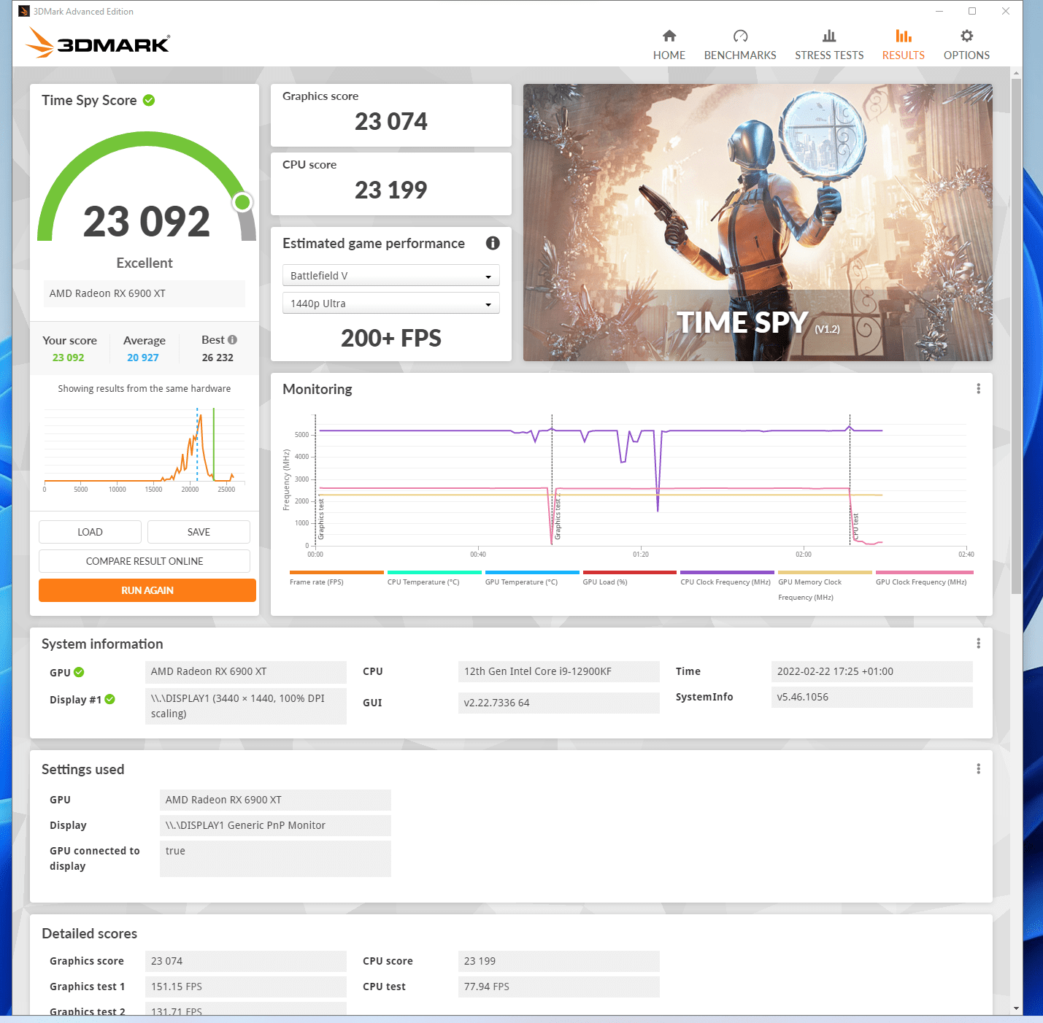The image size is (1043, 1023).
Task: Click the info icon beside Estimated game performance
Action: coord(493,243)
